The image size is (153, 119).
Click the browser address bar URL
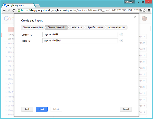pyautogui.click(x=80, y=11)
